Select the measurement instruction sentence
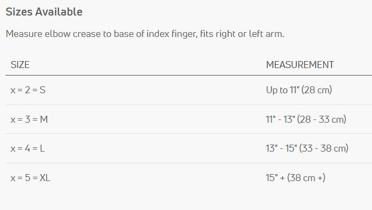Image resolution: width=372 pixels, height=210 pixels. click(x=145, y=34)
